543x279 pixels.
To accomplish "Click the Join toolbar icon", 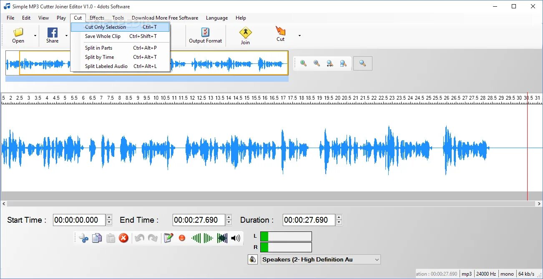I will [x=245, y=33].
